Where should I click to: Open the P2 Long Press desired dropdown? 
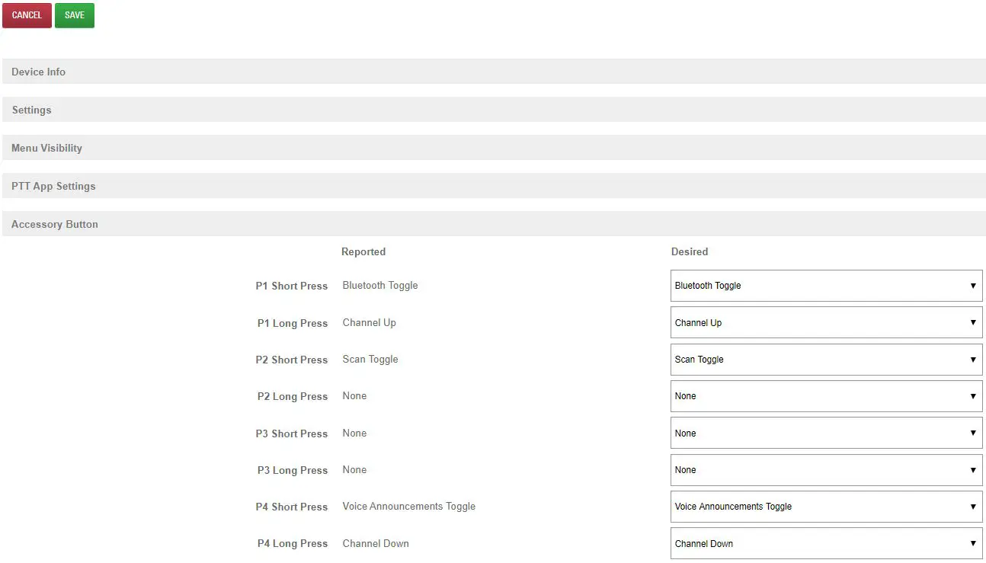pos(826,396)
